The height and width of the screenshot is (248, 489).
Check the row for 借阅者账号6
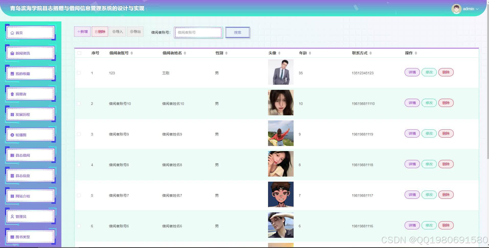(79, 226)
